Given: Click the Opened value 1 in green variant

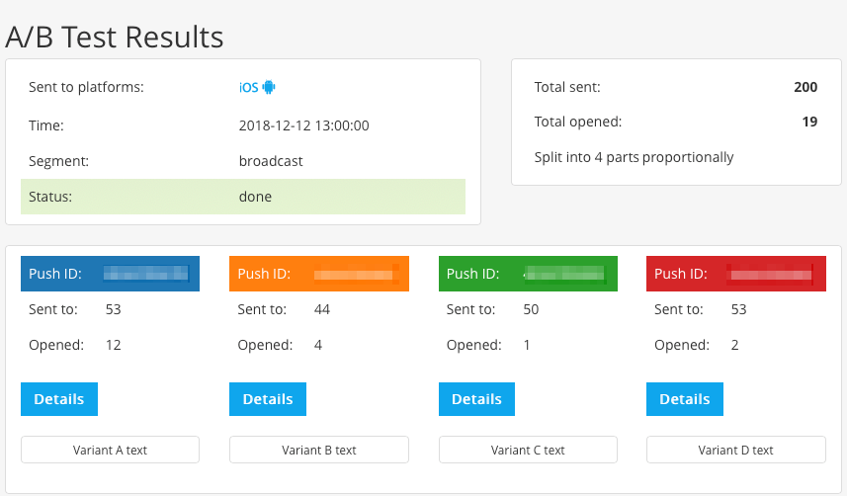Looking at the screenshot, I should (x=527, y=345).
